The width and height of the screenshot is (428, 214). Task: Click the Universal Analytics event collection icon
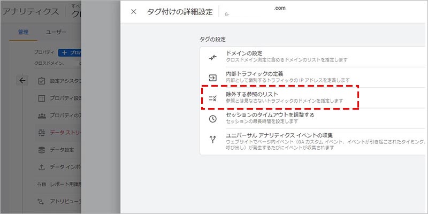pyautogui.click(x=212, y=139)
